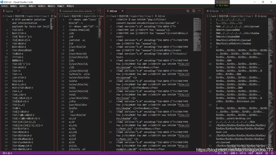
Task: Click the lfi-list.txt minimap
Action: click(x=271, y=84)
